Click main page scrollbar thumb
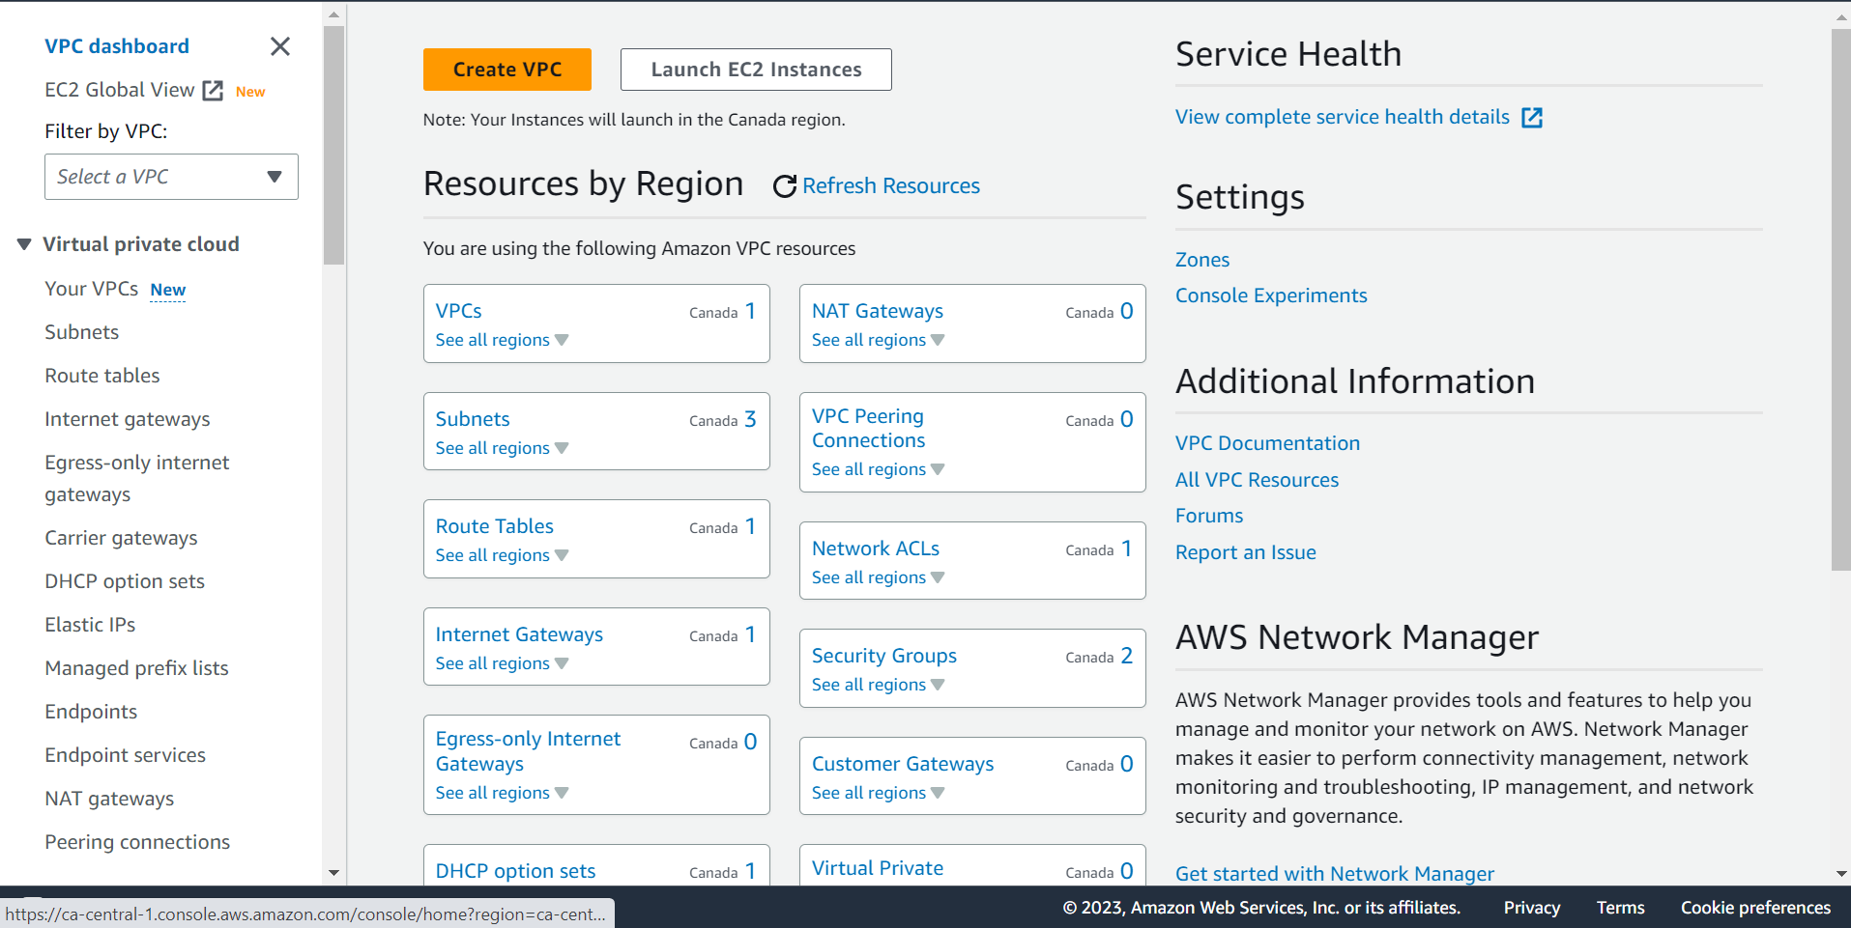1851x928 pixels. click(x=1840, y=299)
